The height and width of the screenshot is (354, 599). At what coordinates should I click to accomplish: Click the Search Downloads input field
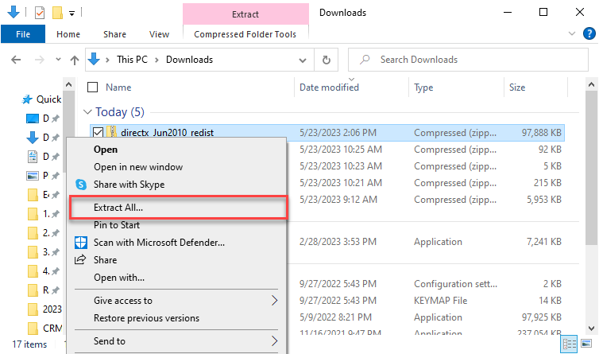(469, 60)
